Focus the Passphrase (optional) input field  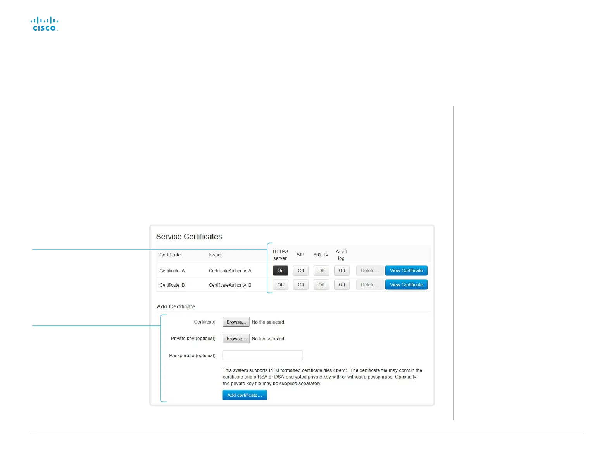click(x=263, y=355)
